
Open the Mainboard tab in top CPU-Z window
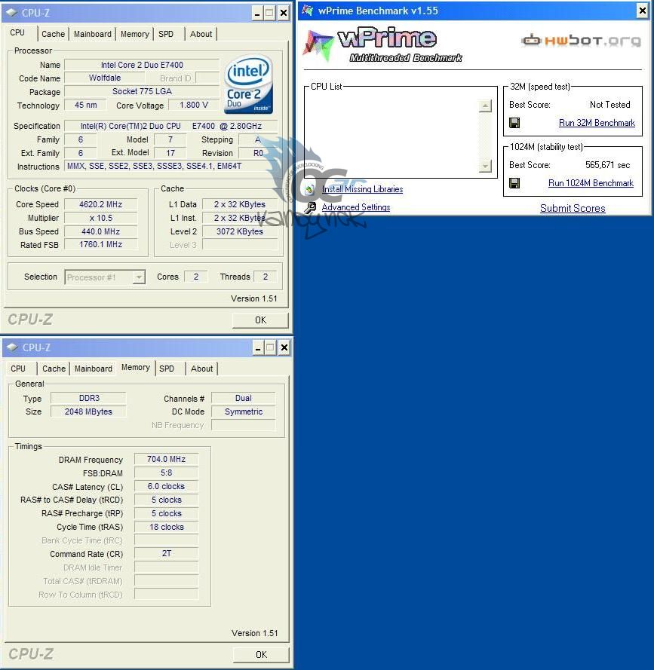tap(92, 34)
